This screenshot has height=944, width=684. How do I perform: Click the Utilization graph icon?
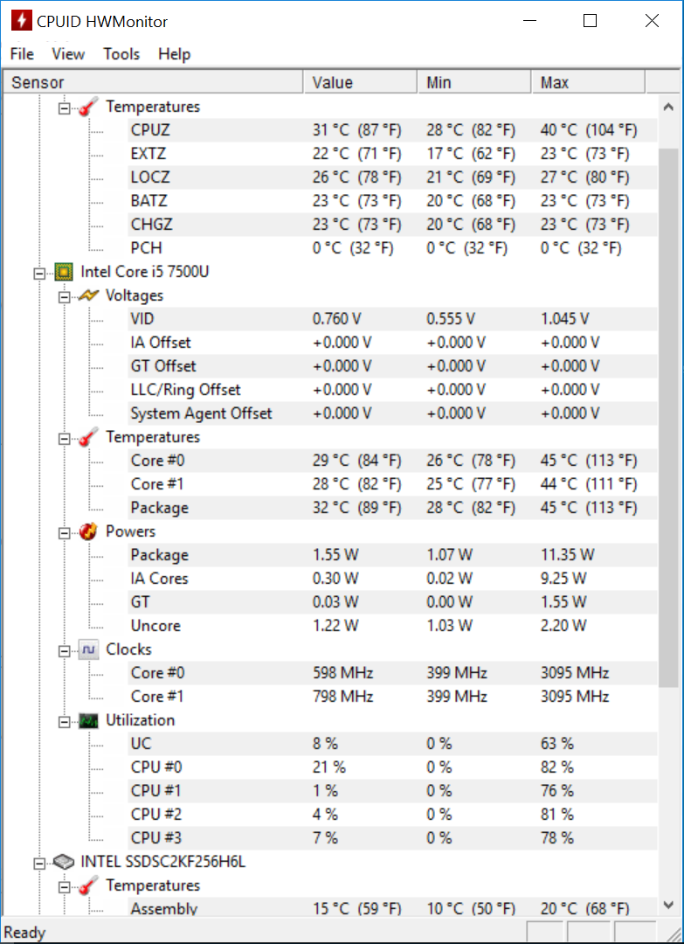click(x=88, y=720)
